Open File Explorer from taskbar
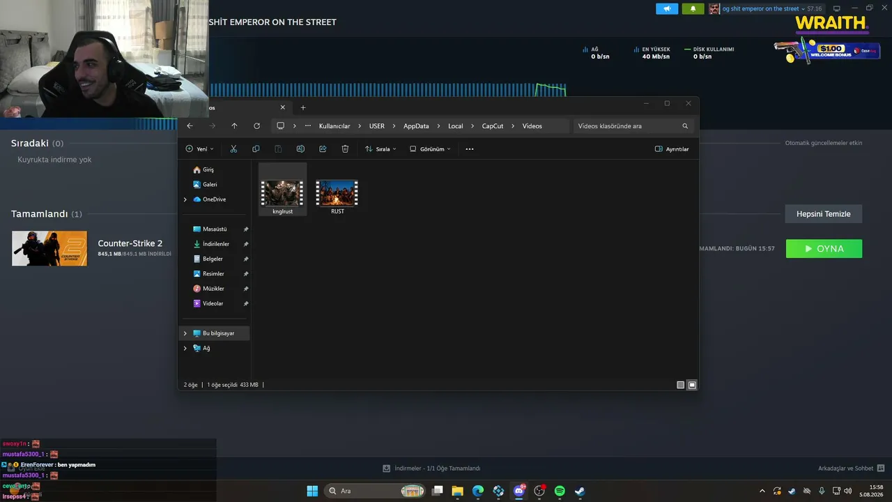This screenshot has width=892, height=502. click(x=458, y=491)
